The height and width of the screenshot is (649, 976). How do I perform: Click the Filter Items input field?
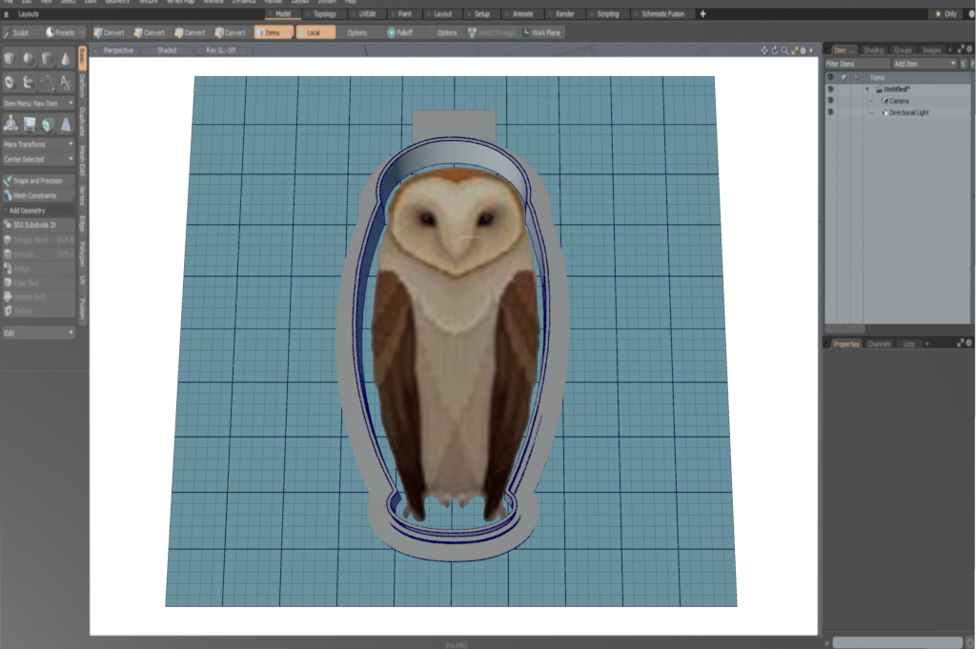[858, 64]
